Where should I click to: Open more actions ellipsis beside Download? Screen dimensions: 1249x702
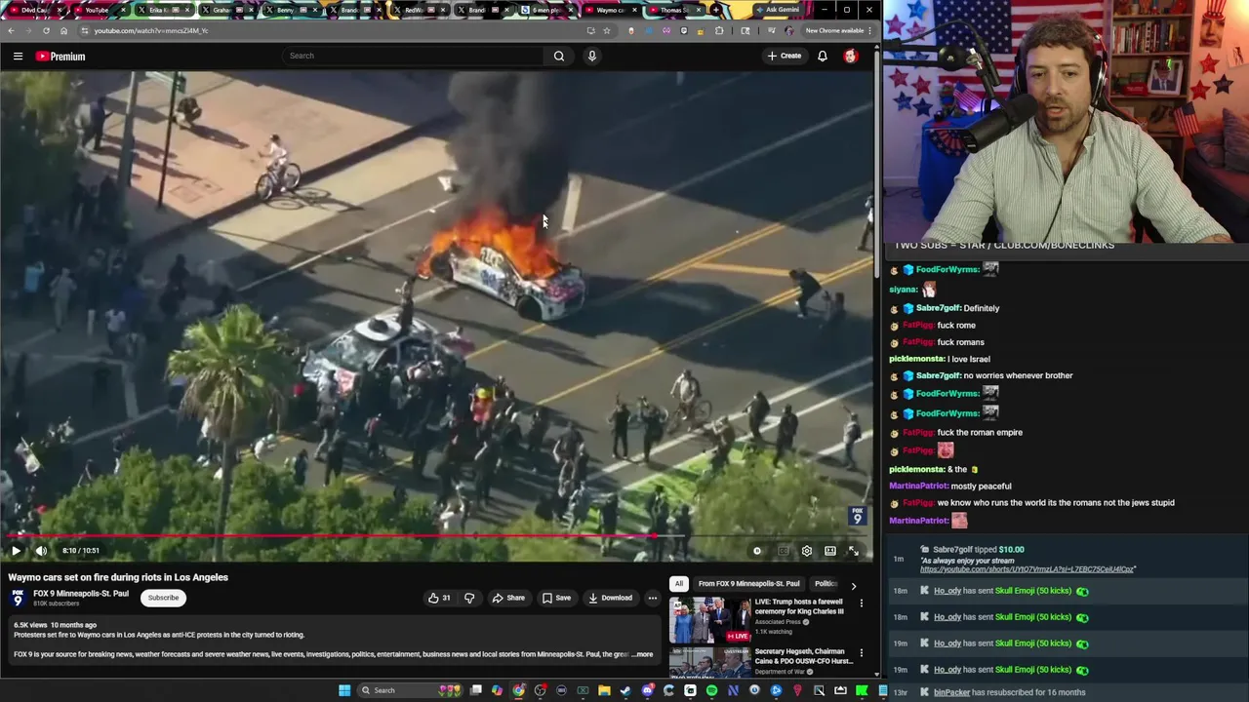coord(653,598)
